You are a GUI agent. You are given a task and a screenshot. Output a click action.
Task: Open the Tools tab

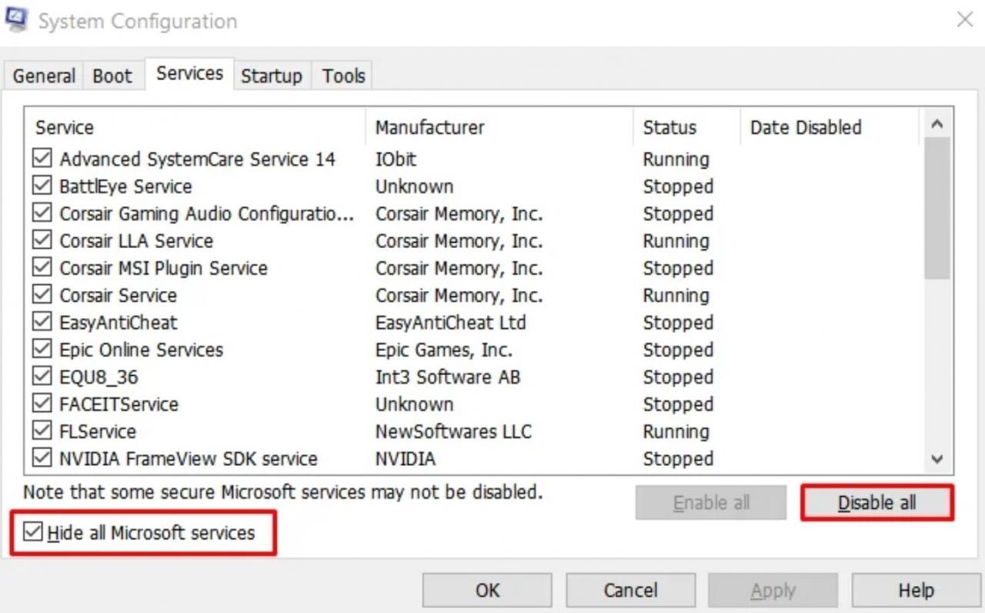(343, 76)
